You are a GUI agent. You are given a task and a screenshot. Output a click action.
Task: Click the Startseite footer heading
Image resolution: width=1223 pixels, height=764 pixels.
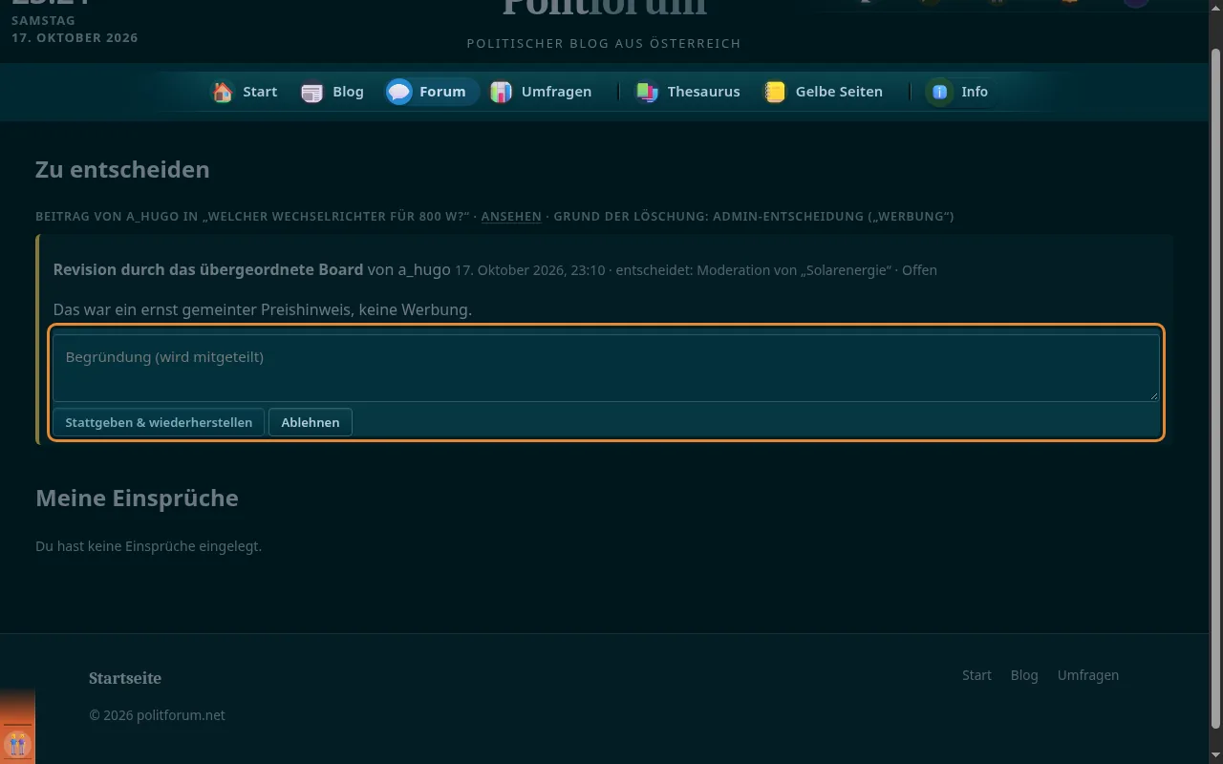pyautogui.click(x=125, y=678)
